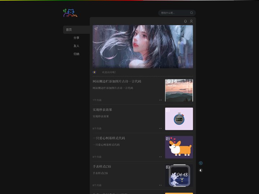Click the 7个月前 timestamp on the first post
The width and height of the screenshot is (259, 194).
(97, 100)
